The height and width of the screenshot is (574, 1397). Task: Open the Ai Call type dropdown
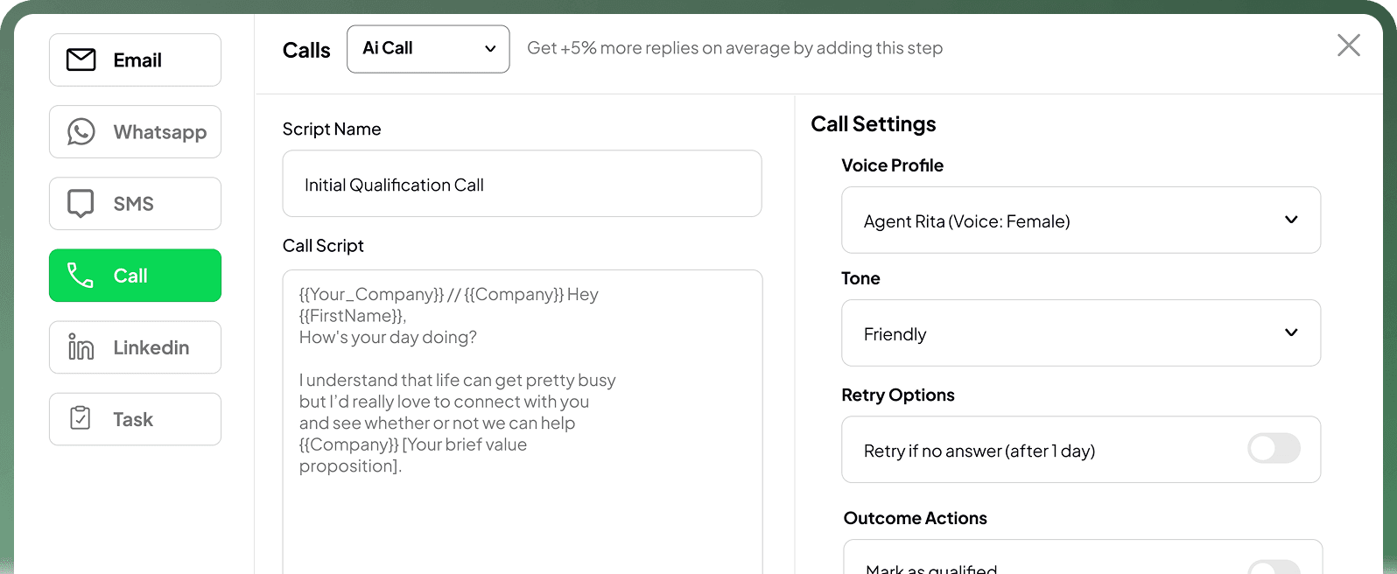coord(428,49)
